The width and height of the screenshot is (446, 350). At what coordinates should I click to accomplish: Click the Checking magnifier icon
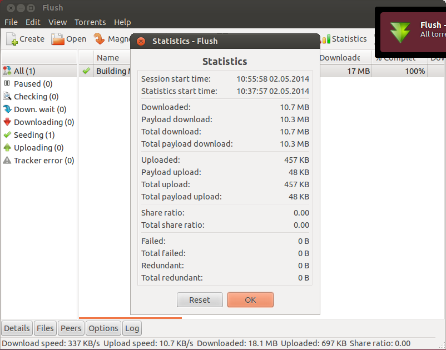point(7,96)
